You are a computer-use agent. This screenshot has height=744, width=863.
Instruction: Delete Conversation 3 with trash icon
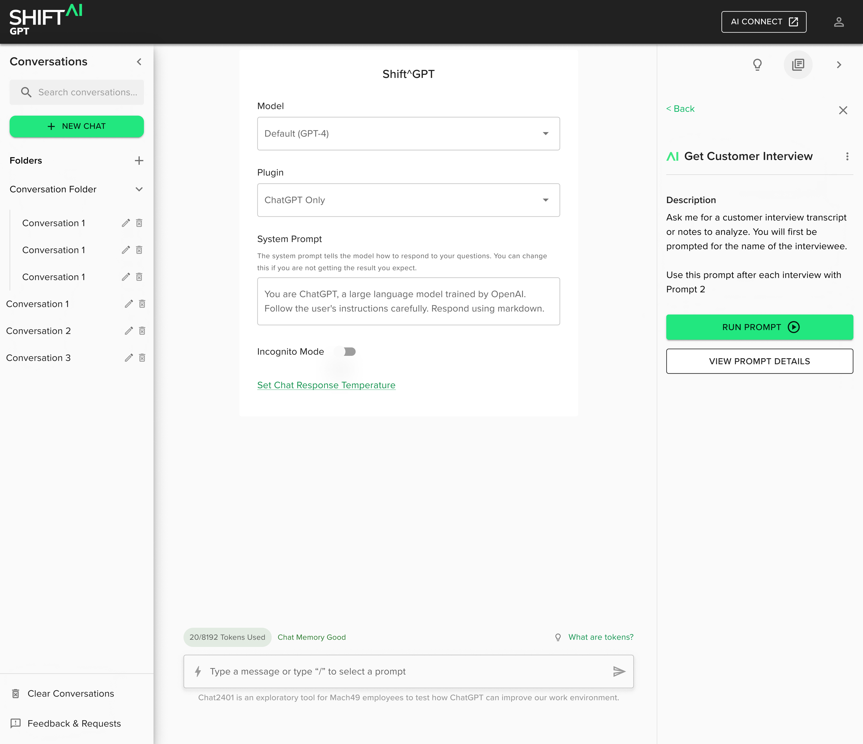click(x=142, y=358)
